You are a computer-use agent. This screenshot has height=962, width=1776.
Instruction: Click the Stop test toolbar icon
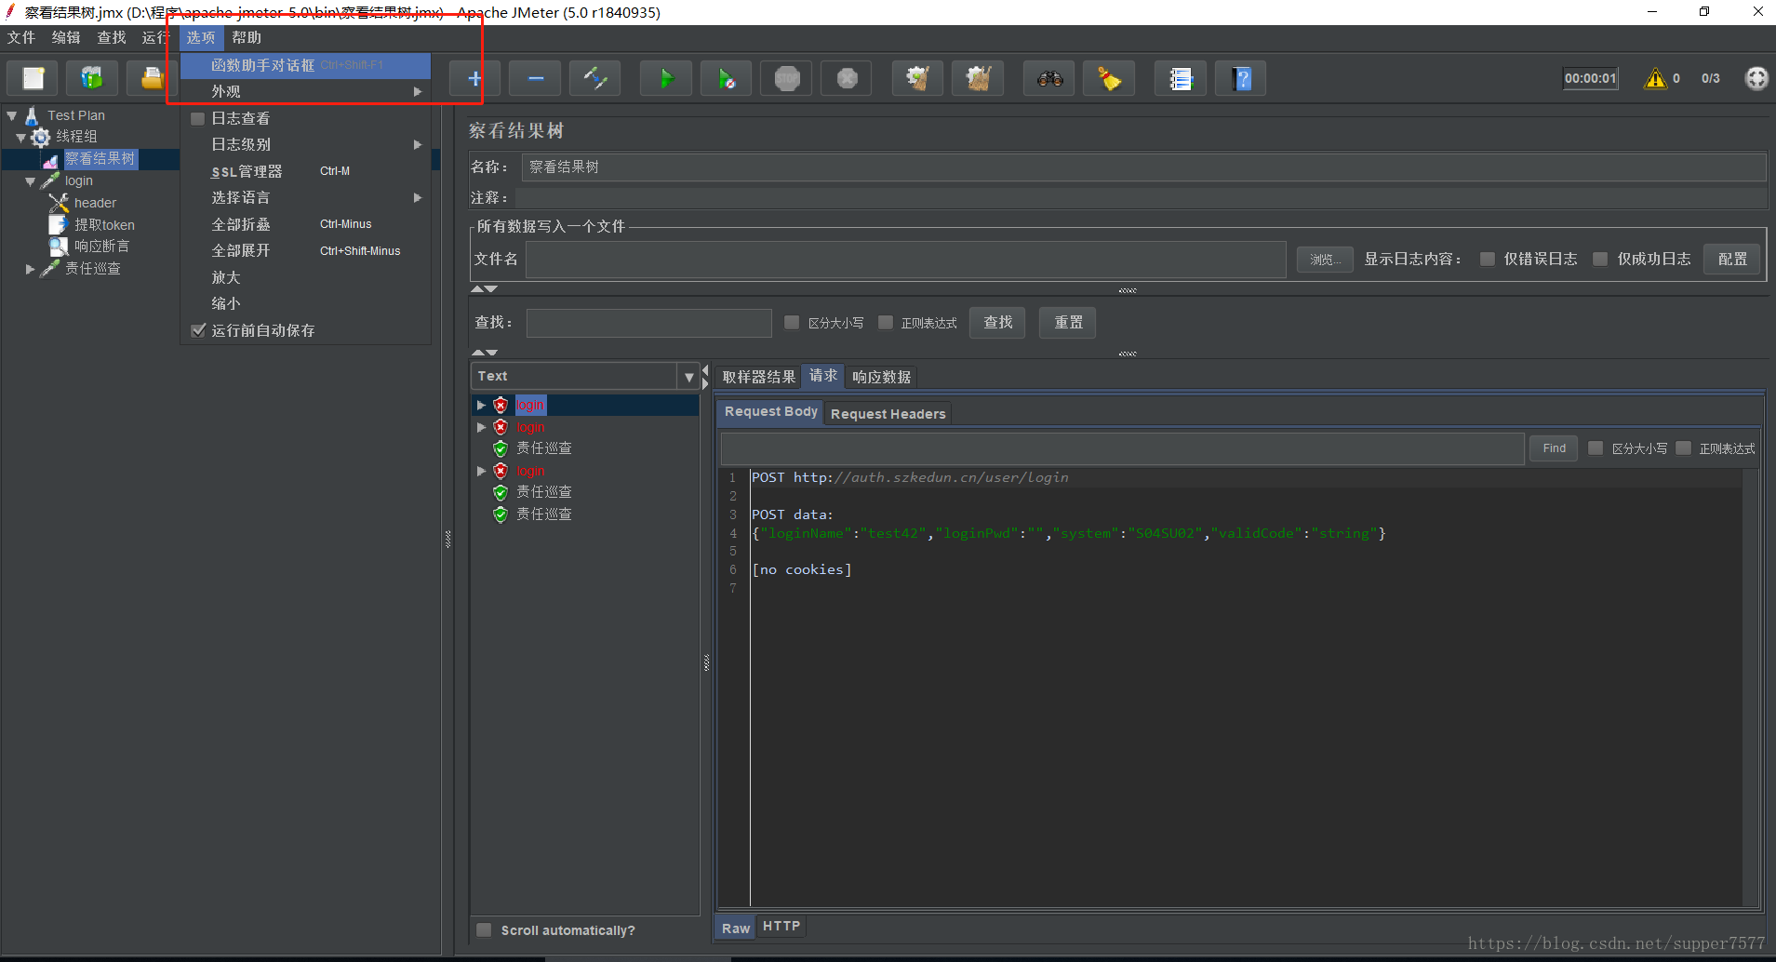coord(787,78)
